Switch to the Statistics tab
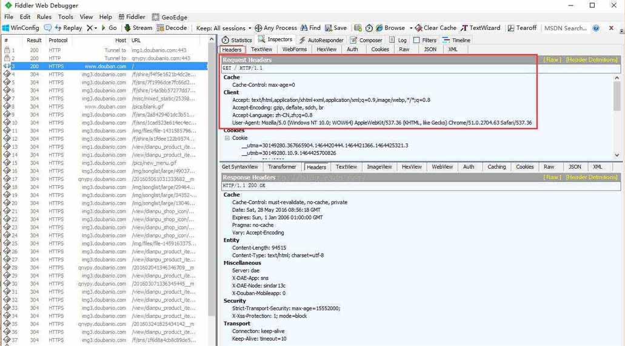Viewport: 625px width, 346px height. [x=237, y=40]
